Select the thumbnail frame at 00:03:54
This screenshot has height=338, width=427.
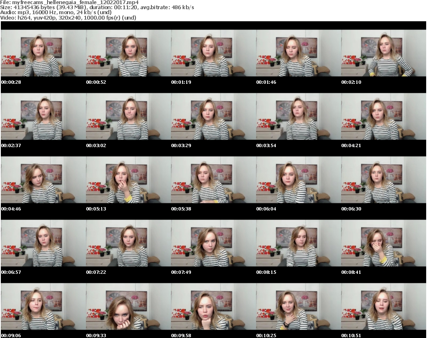pos(299,116)
